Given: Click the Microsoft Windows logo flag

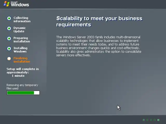Looking at the screenshot, I should click(x=6, y=4).
